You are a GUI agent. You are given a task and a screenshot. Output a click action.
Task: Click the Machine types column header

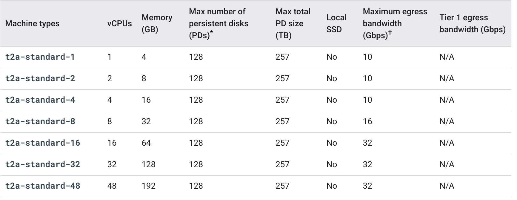coord(32,24)
